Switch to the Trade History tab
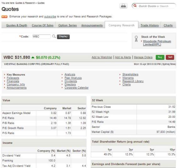 pos(150,25)
